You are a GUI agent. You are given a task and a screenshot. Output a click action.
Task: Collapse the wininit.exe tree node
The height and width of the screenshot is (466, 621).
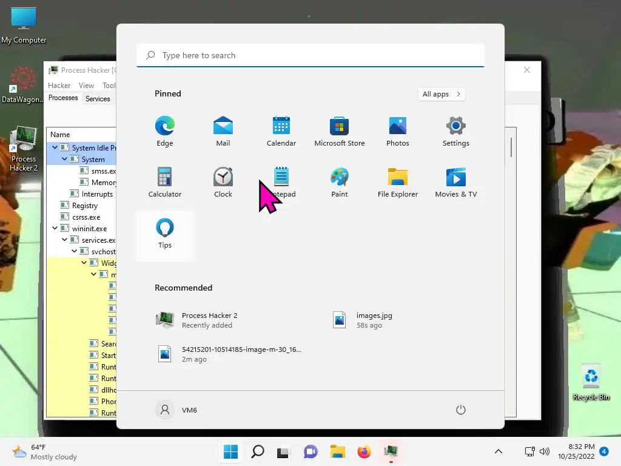tap(55, 228)
